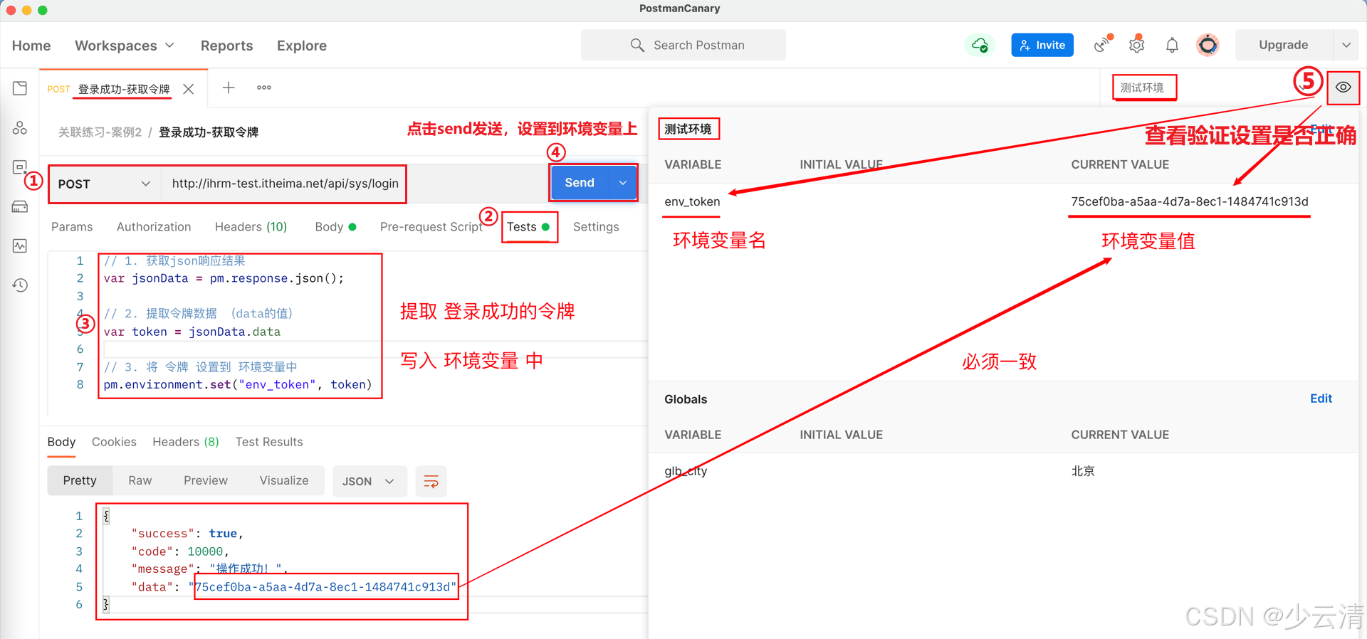
Task: Open the Environments sidebar icon
Action: click(x=20, y=167)
